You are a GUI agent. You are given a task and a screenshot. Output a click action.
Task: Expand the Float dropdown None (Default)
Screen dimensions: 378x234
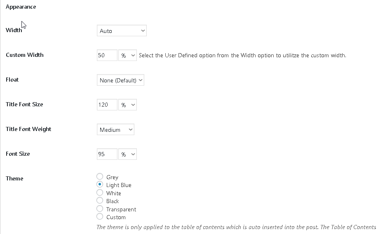click(120, 80)
